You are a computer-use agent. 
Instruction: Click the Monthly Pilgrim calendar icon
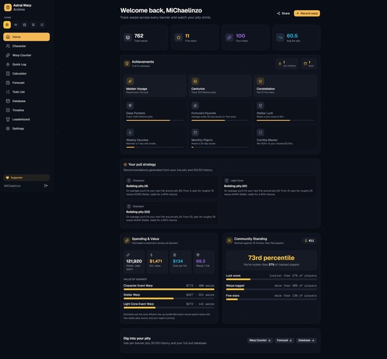point(195,132)
